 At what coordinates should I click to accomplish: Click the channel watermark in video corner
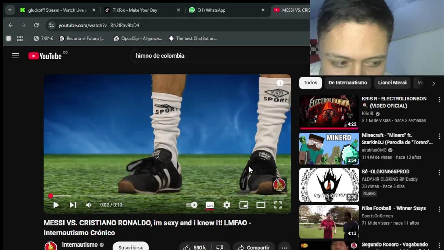click(x=279, y=185)
